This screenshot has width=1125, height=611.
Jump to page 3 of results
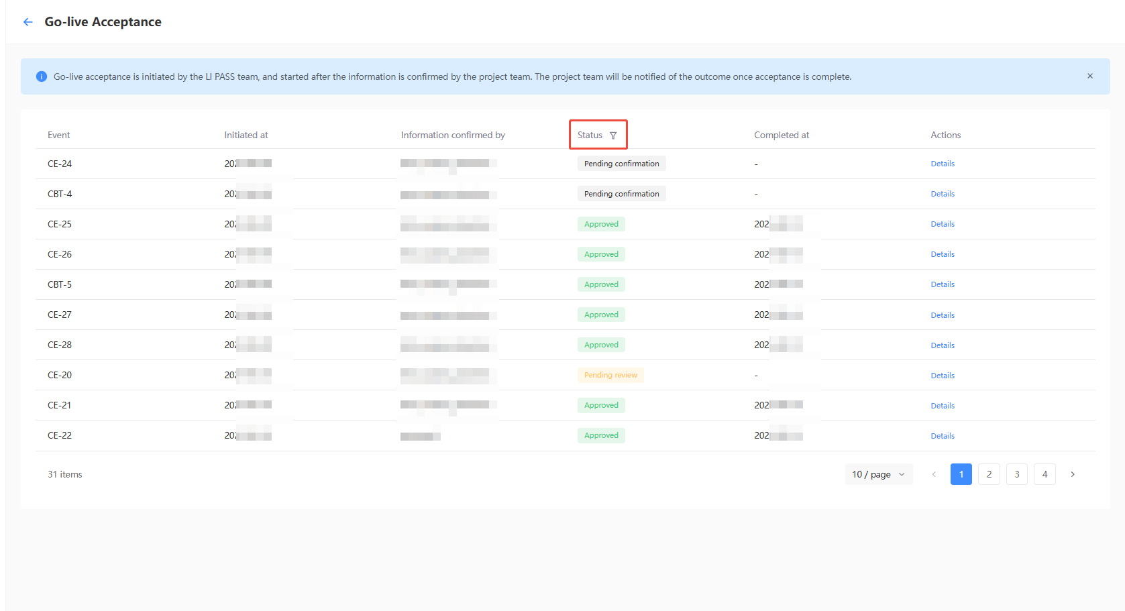tap(1016, 474)
